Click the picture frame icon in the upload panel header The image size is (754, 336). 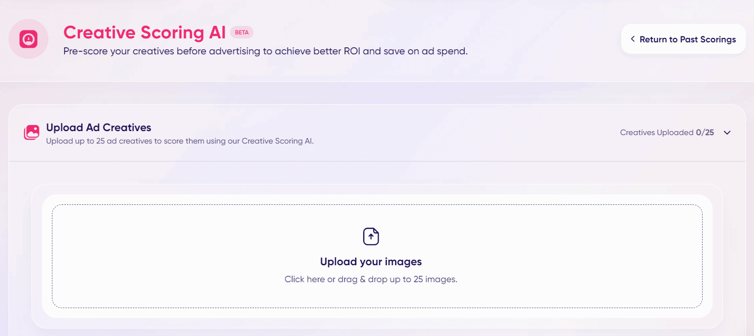[x=31, y=133]
